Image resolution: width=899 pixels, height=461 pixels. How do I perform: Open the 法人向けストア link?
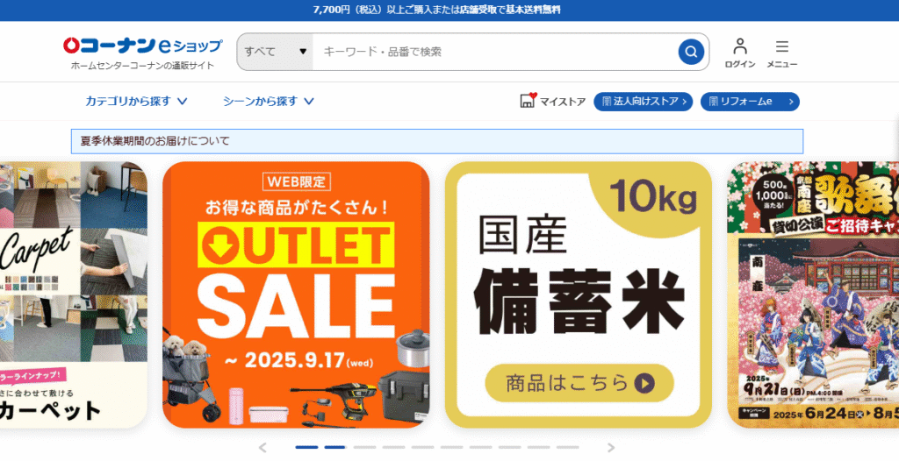[643, 102]
